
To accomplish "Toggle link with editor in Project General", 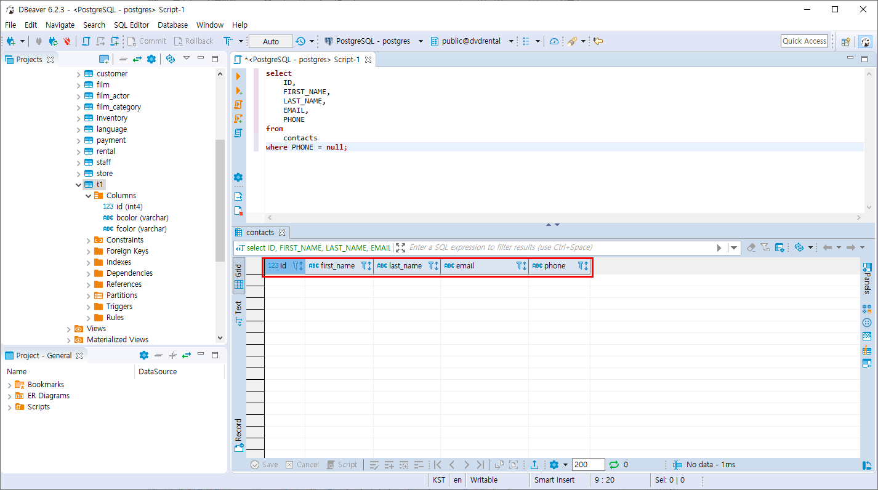I will pyautogui.click(x=187, y=355).
